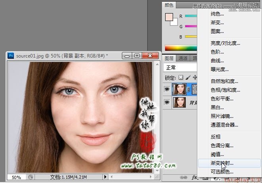Click document vertical scrollbar down arrow
The height and width of the screenshot is (183, 262).
pyautogui.click(x=157, y=171)
